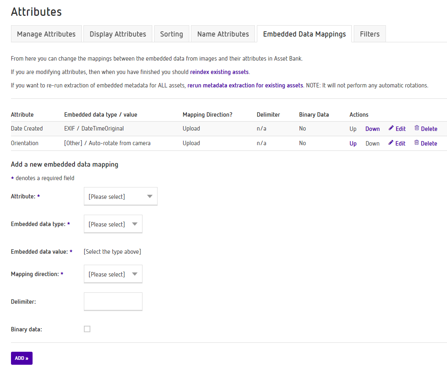447x368 pixels.
Task: Move Date Created mapping Down
Action: pyautogui.click(x=372, y=129)
